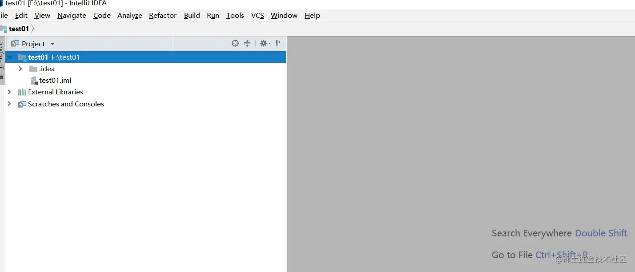Click the Project panel title label
This screenshot has width=635, height=272.
coord(33,44)
